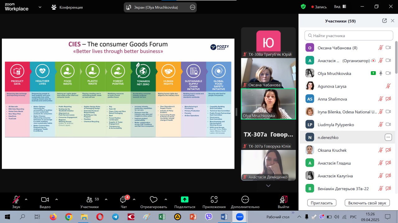Open video options arrow next to Видео
This screenshot has width=398, height=223.
(x=56, y=199)
